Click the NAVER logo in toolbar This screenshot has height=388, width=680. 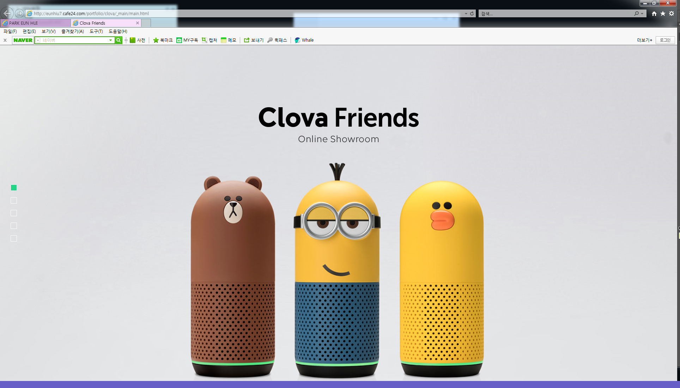[23, 40]
